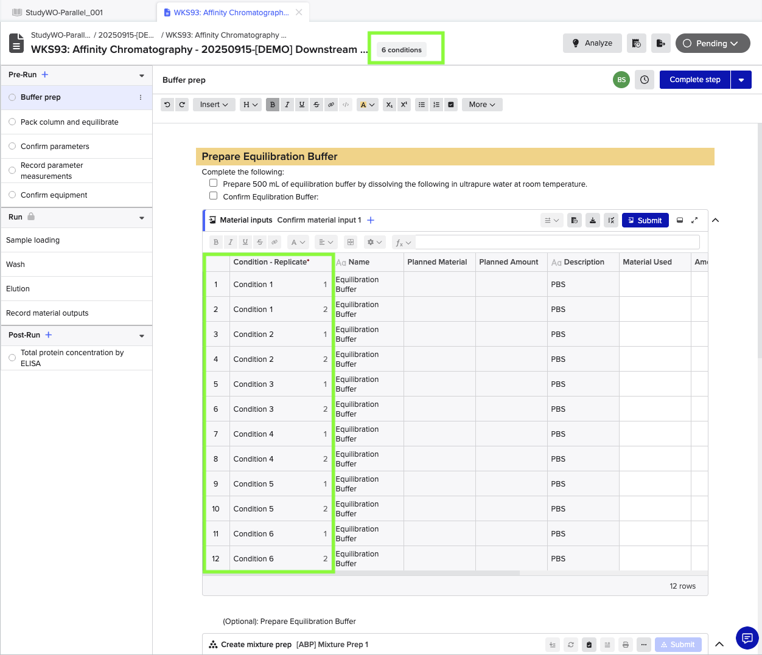This screenshot has width=762, height=655.
Task: Open the history clock icon
Action: 645,80
